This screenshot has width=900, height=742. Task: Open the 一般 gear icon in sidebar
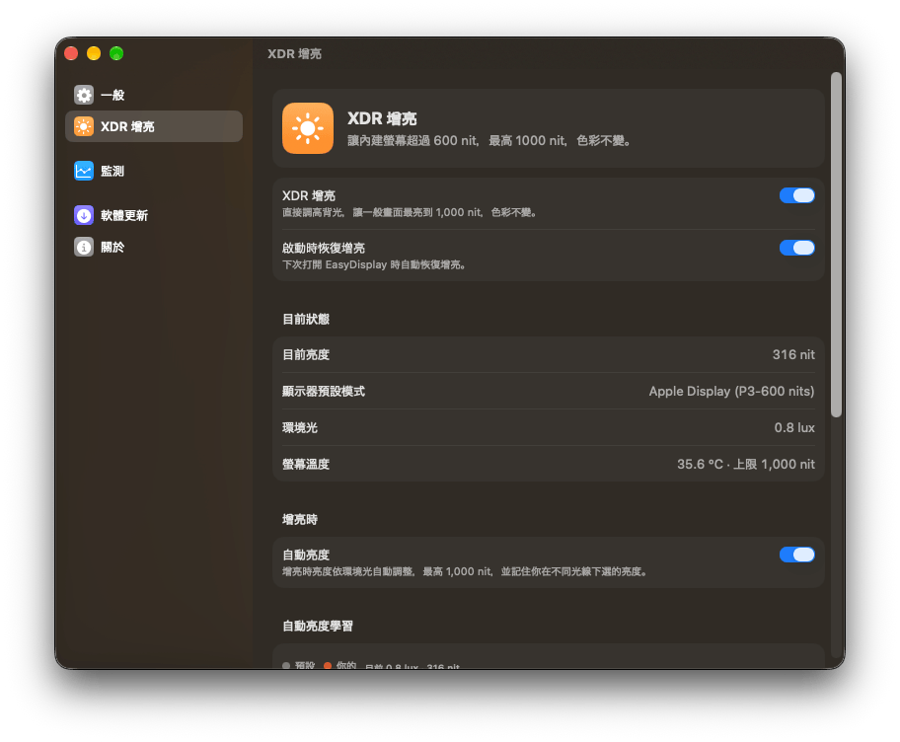coord(84,95)
